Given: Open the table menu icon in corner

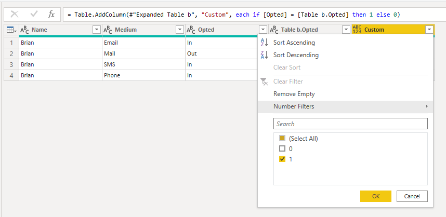Looking at the screenshot, I should pos(11,30).
